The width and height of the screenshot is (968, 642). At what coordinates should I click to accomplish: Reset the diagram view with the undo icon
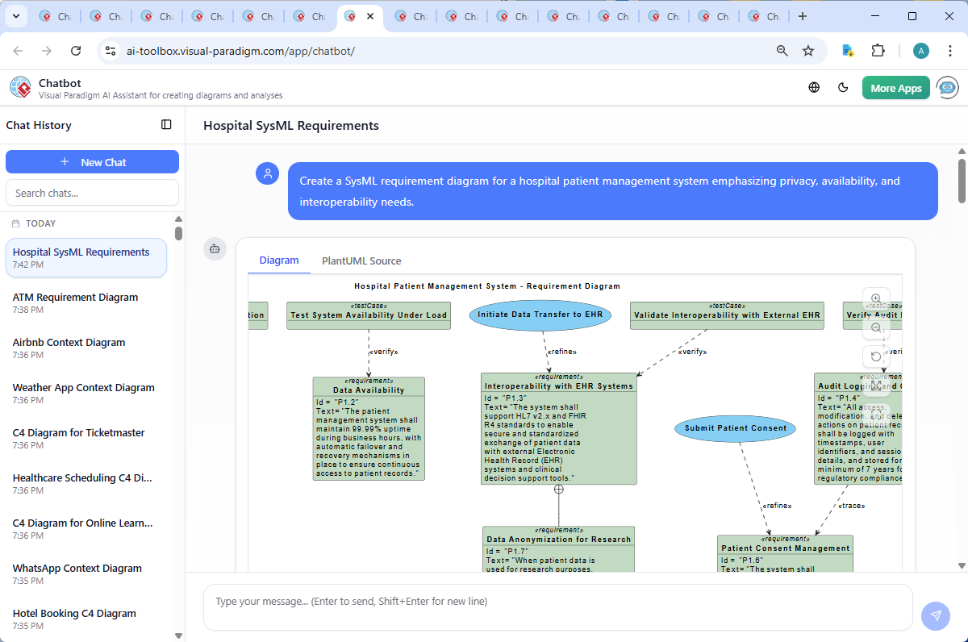coord(876,356)
